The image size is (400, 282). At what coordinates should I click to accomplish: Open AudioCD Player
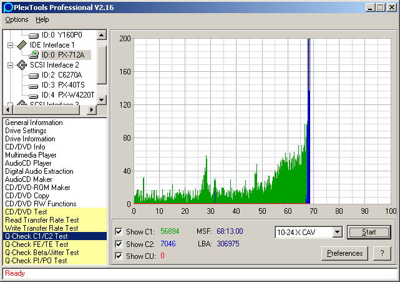pyautogui.click(x=28, y=163)
